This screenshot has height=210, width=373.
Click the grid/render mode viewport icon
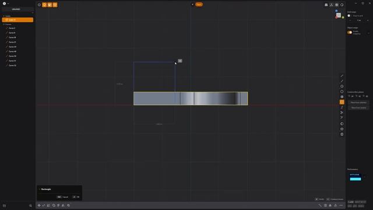point(337,5)
